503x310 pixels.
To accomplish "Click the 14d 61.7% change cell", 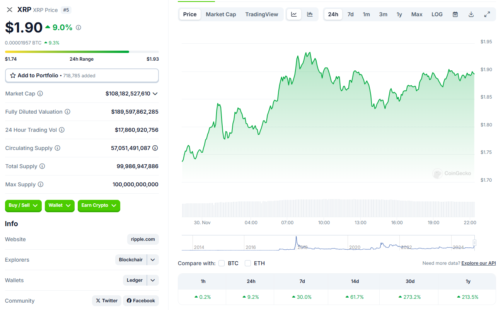I will [x=355, y=297].
